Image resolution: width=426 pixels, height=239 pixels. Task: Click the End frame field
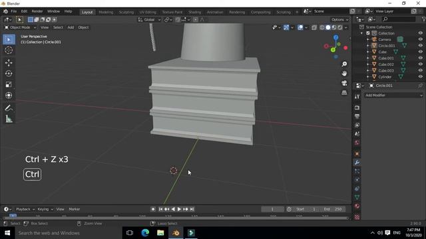(333, 209)
